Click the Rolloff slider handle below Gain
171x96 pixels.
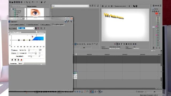click(x=31, y=56)
